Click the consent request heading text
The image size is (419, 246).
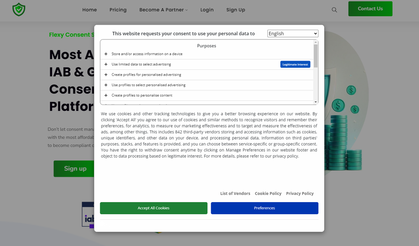coord(184,33)
